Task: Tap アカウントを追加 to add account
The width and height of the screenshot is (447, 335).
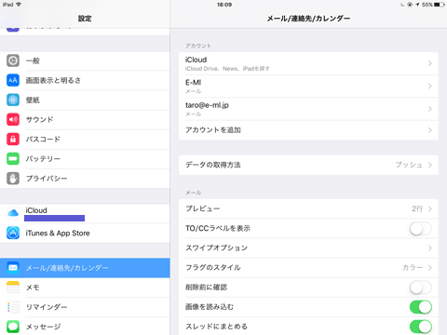Action: [308, 130]
